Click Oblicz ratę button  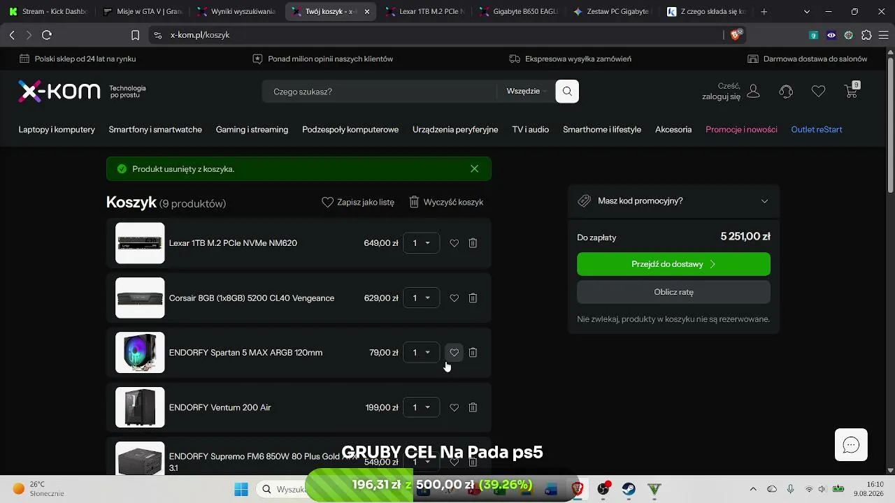pos(673,292)
